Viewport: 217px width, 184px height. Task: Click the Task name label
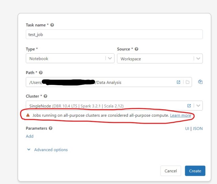36,25
